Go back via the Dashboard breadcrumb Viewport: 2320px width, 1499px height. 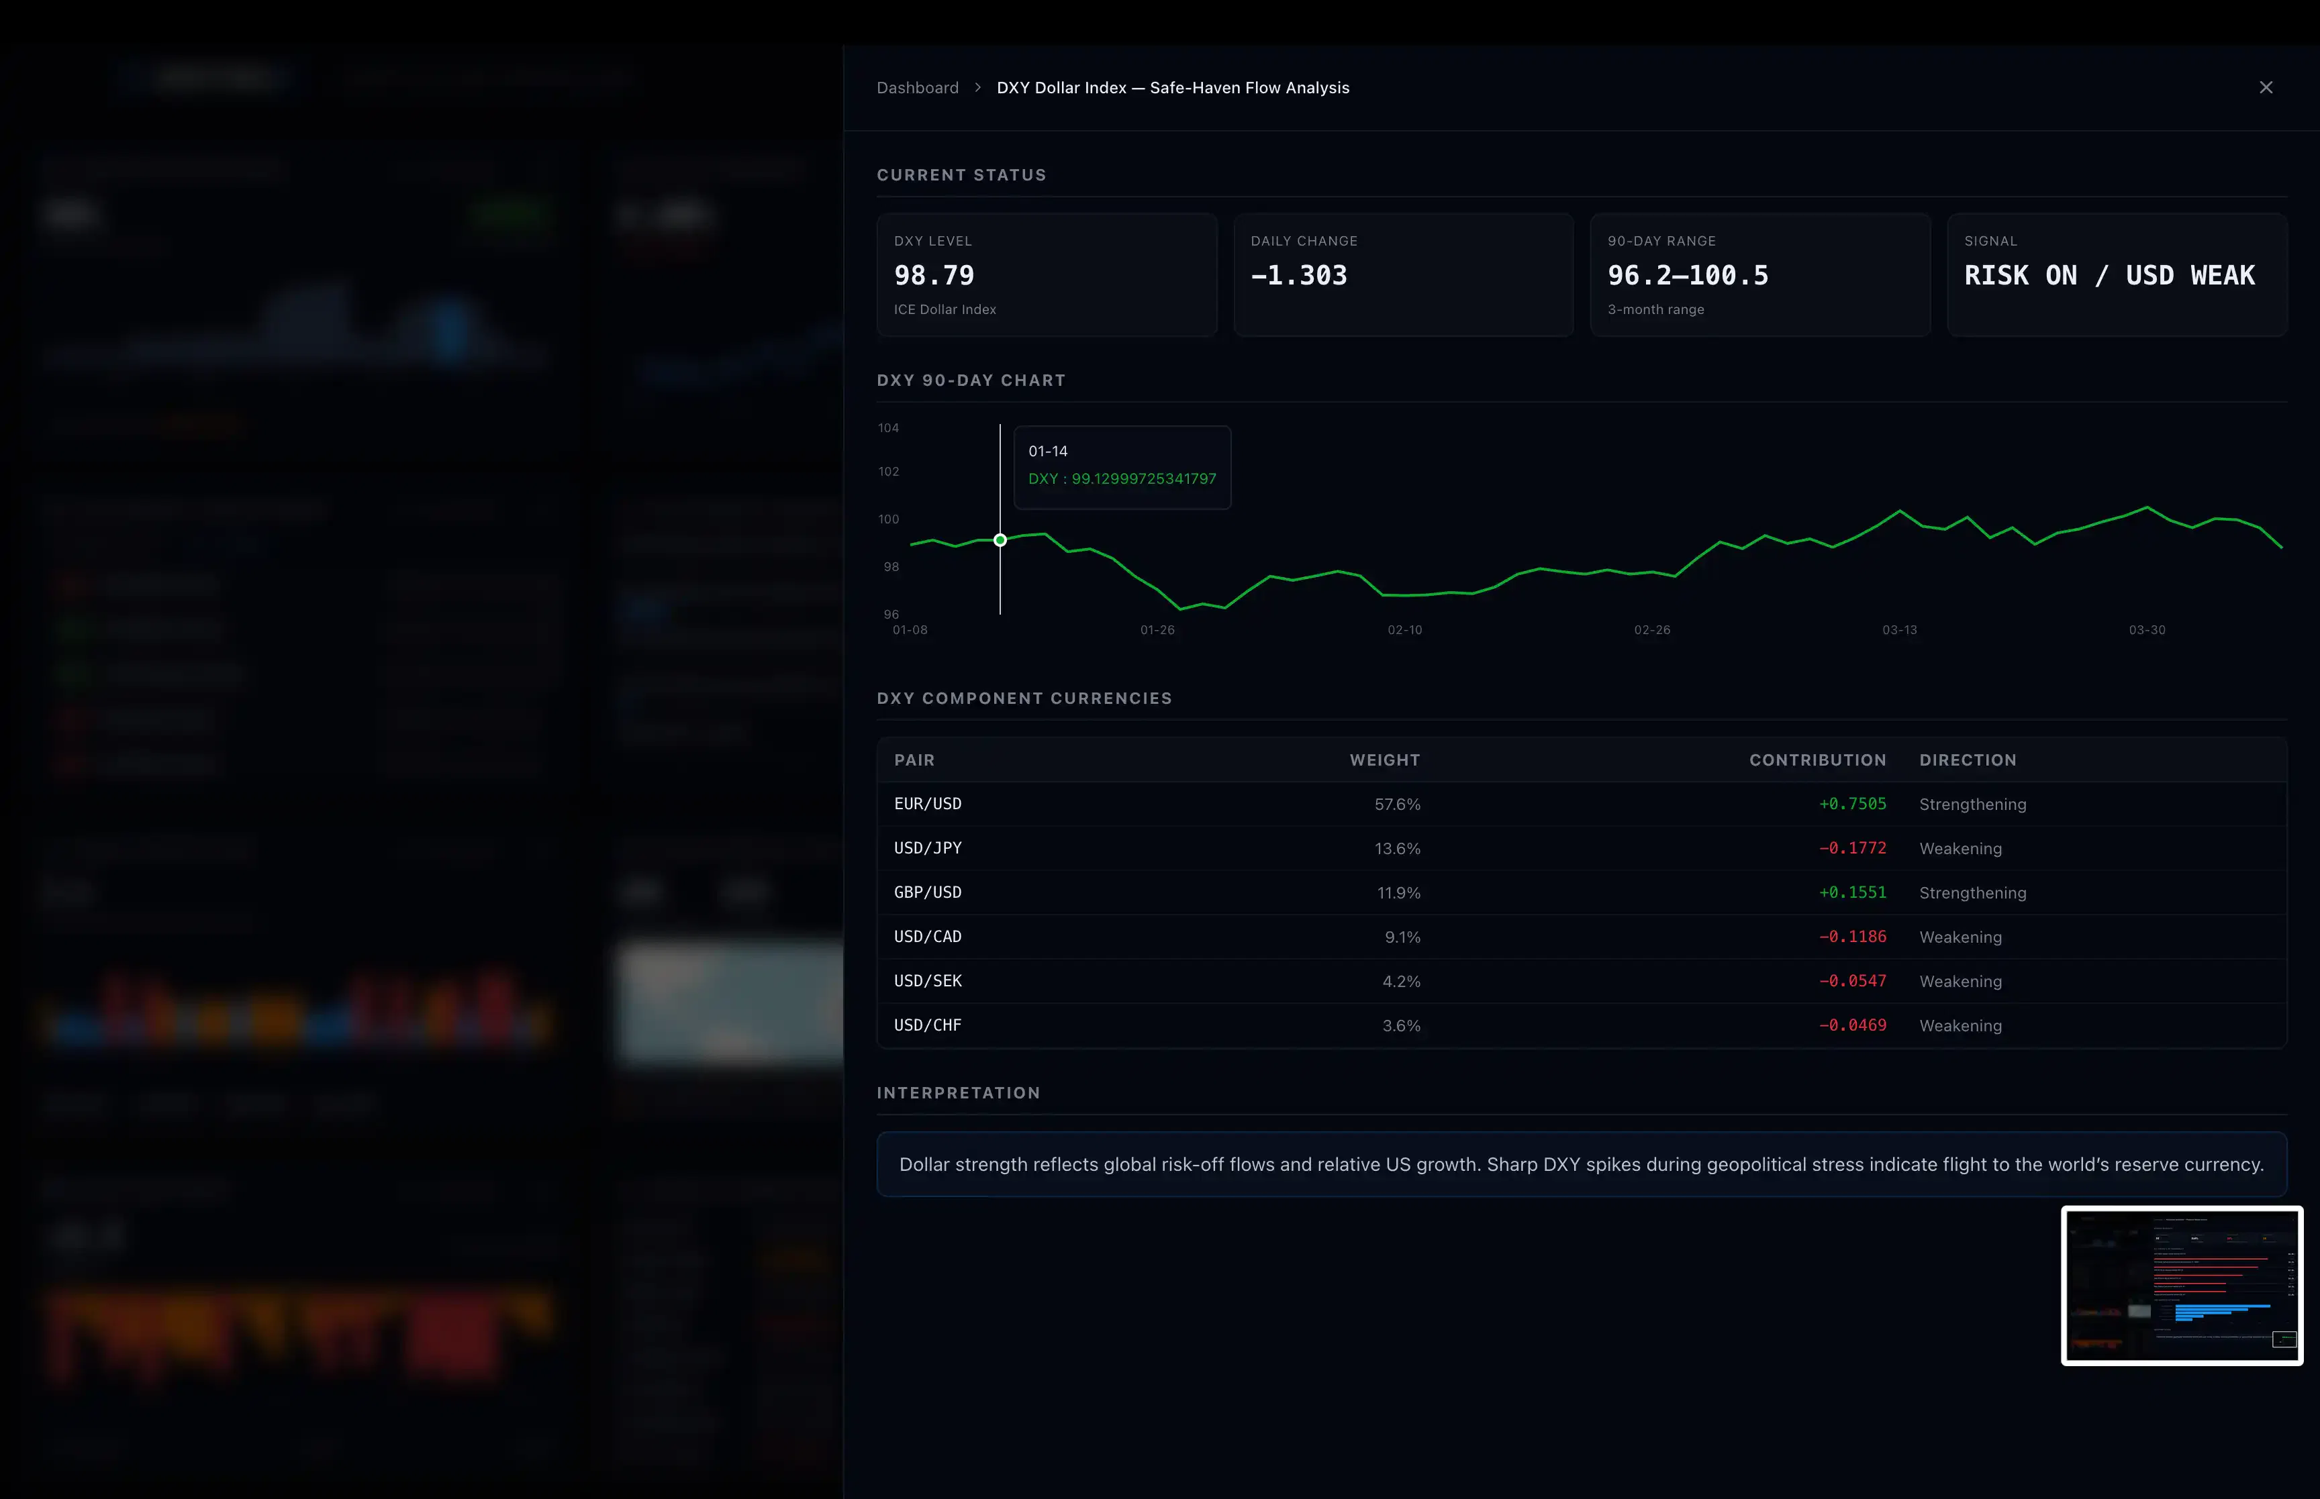[917, 88]
